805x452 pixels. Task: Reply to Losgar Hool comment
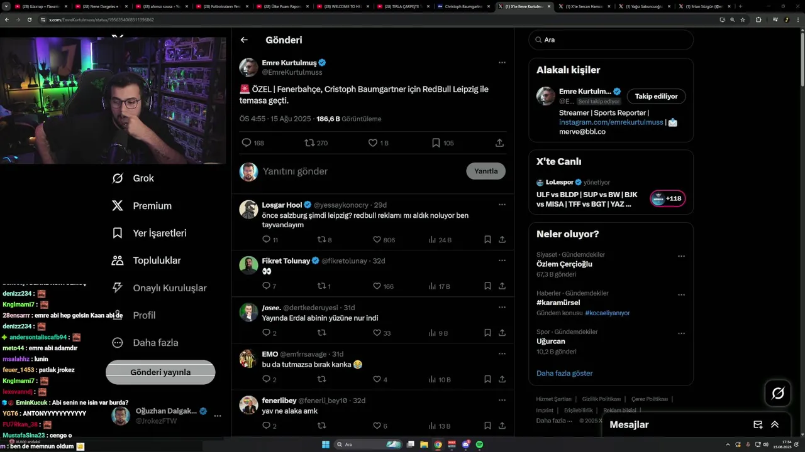click(x=270, y=240)
